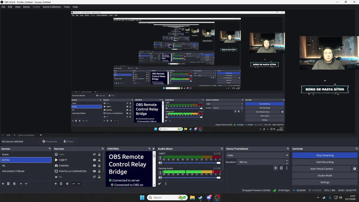Viewport: 359px width, 202px height.
Task: Move source down arrow in Sources panel
Action: [79, 184]
